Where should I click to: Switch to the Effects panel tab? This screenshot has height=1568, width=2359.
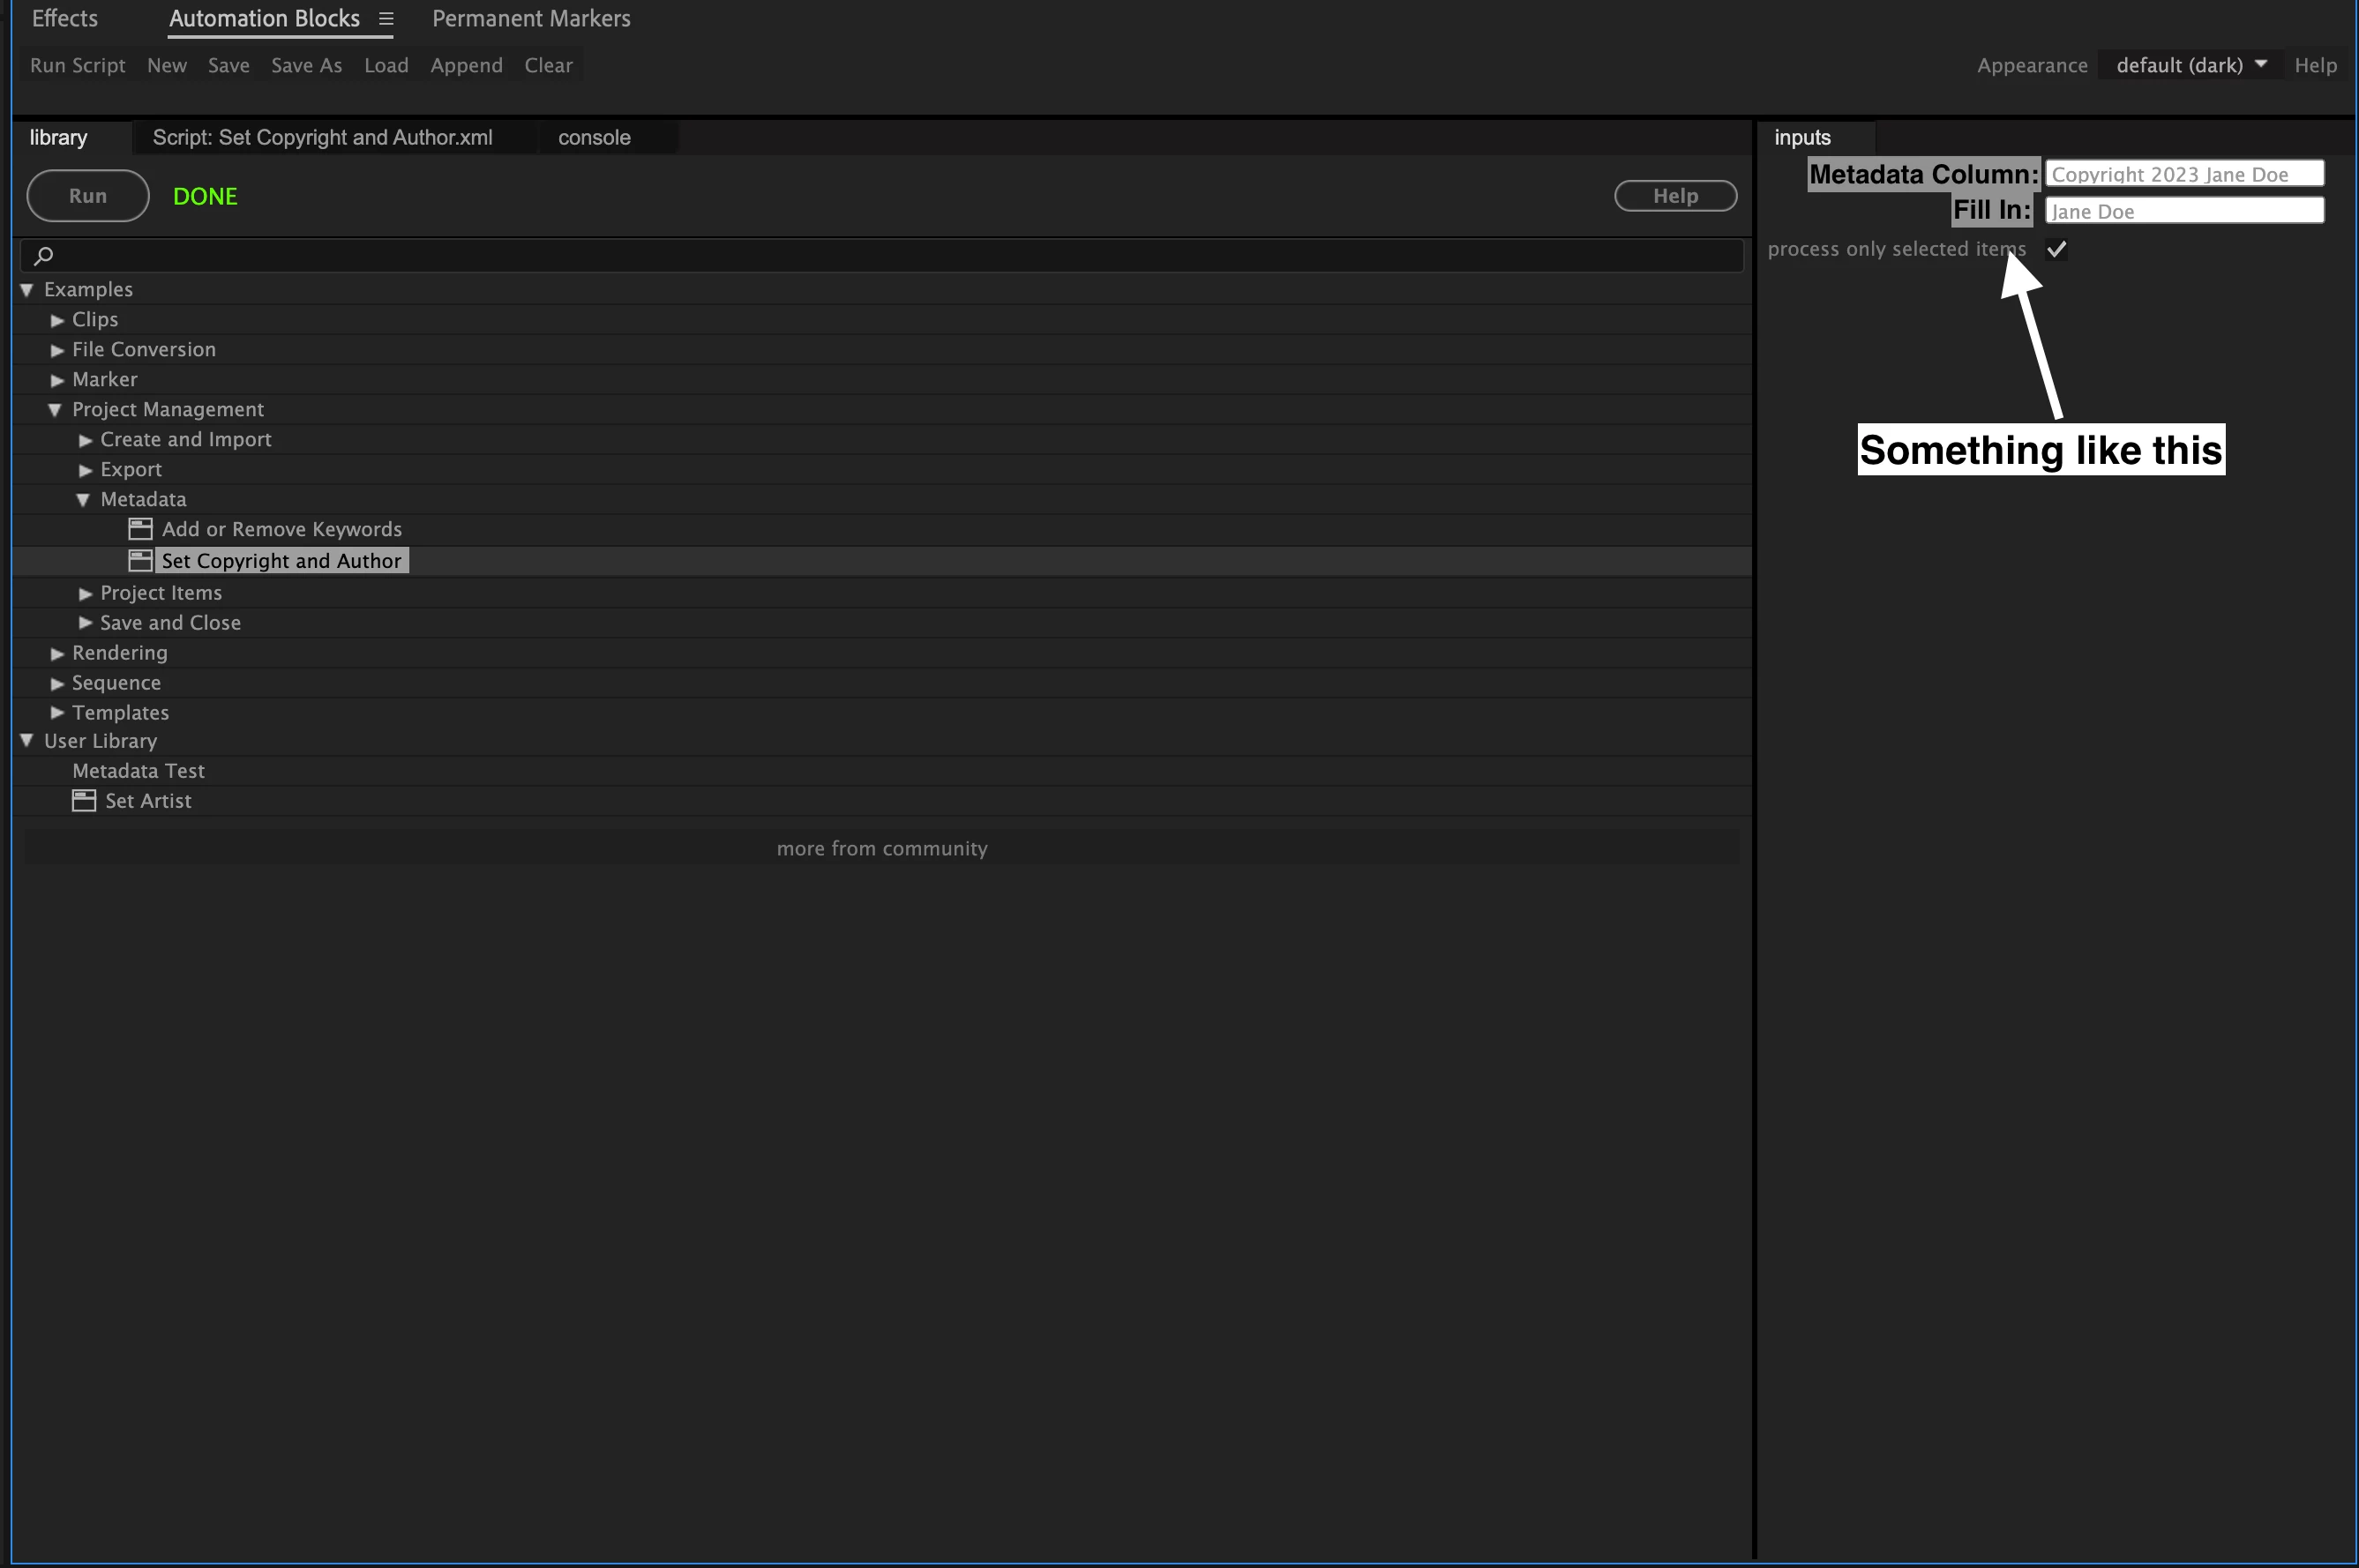[65, 18]
